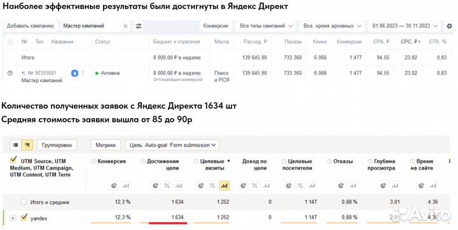Click 'Поиск и РСЯ' placement cell

221,76
